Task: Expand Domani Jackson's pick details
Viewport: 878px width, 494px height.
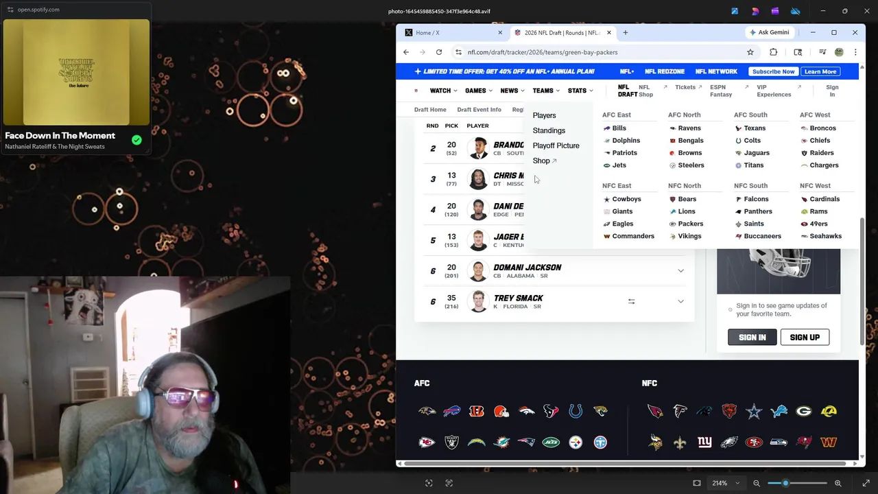Action: [680, 271]
